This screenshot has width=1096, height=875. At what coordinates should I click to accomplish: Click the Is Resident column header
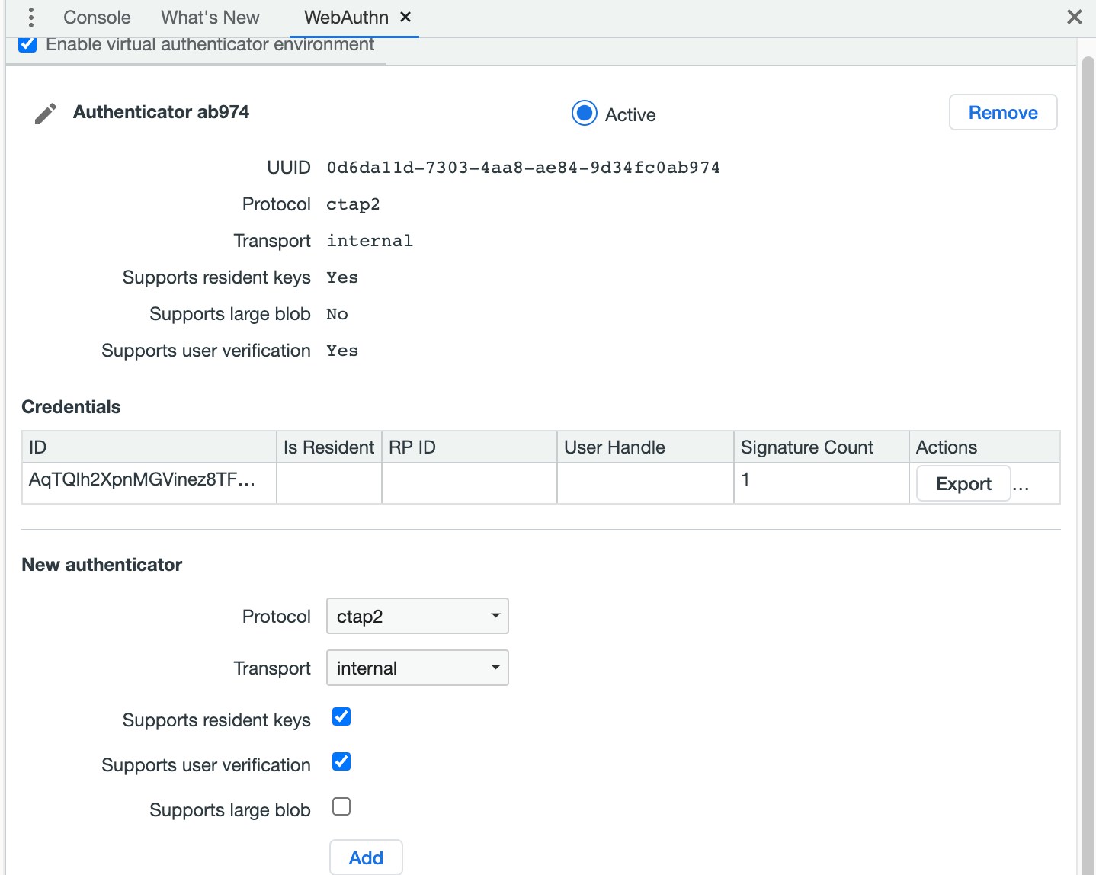pyautogui.click(x=329, y=447)
